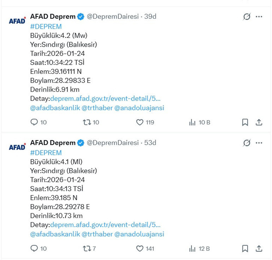The image size is (272, 260).
Task: Open Grok icon on the 39d tweet
Action: pos(247,17)
